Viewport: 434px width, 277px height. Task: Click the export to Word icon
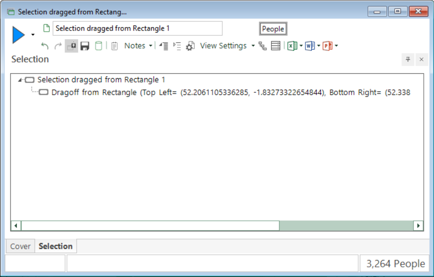click(310, 46)
